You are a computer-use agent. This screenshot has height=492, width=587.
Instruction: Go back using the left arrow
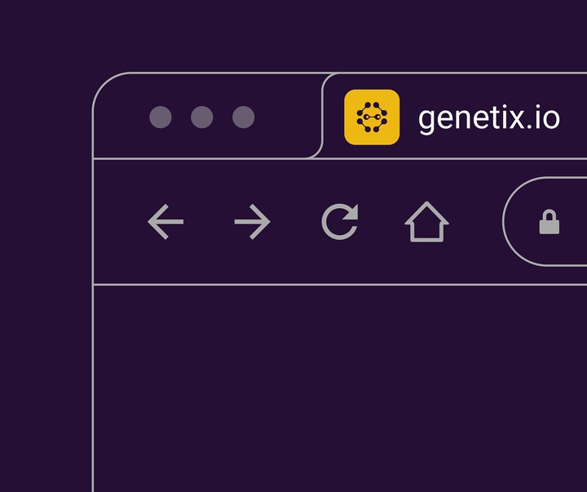tap(166, 222)
